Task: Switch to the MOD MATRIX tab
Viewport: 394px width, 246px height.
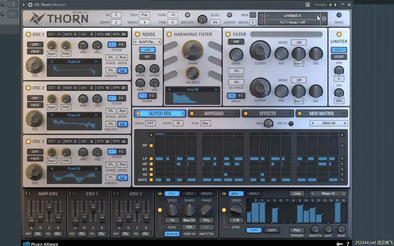Action: [x=322, y=114]
